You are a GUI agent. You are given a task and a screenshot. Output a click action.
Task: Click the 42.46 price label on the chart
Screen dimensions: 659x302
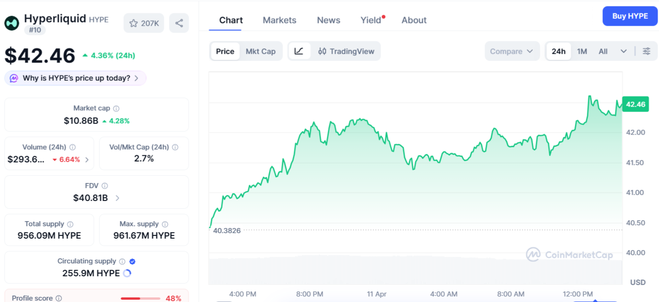(x=635, y=104)
